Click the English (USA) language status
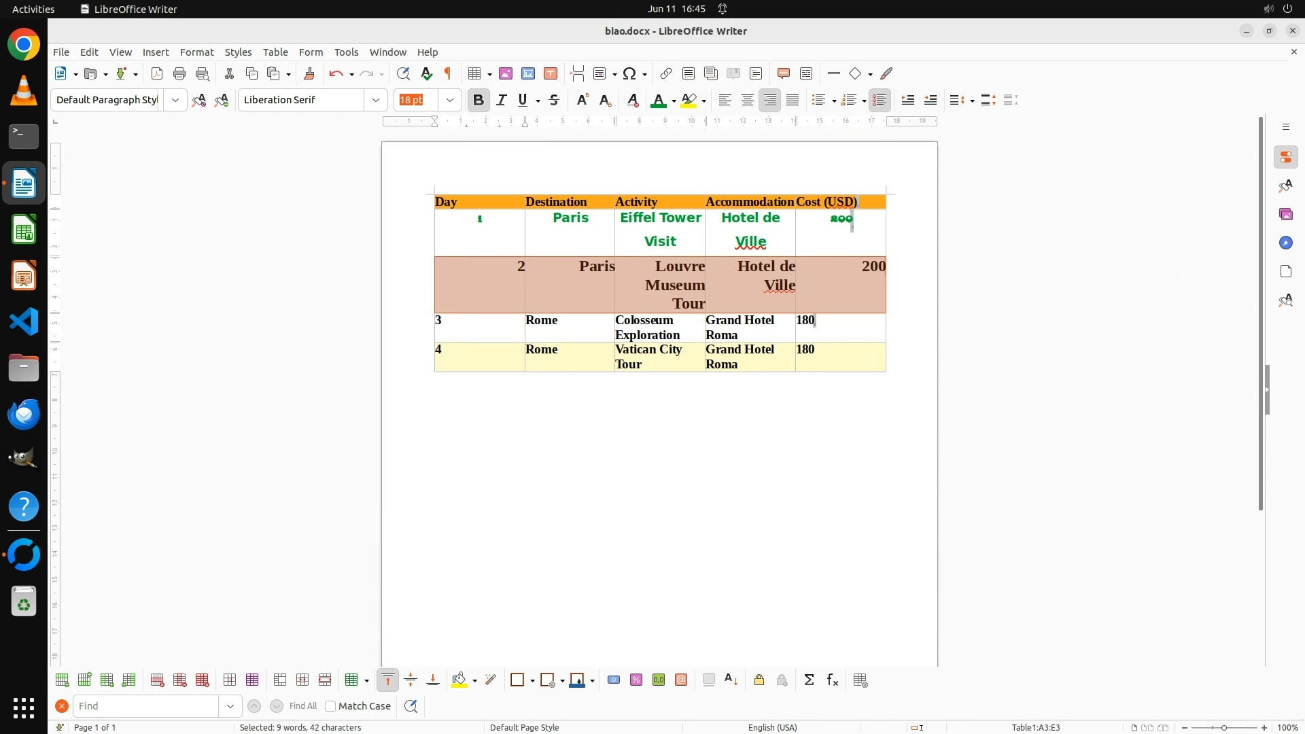1305x734 pixels. pyautogui.click(x=772, y=727)
